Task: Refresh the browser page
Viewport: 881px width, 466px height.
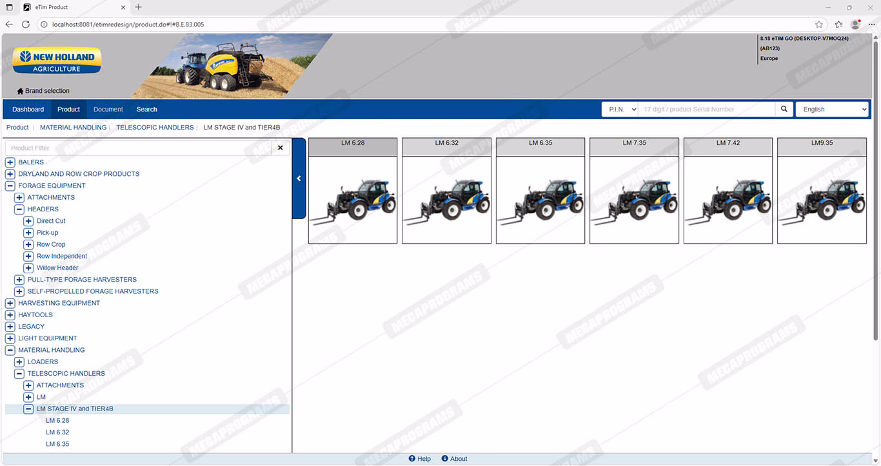Action: click(x=26, y=24)
